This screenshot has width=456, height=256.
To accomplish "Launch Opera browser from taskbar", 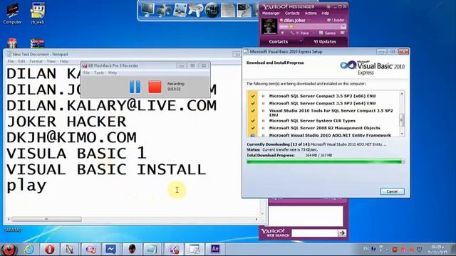I will click(50, 250).
